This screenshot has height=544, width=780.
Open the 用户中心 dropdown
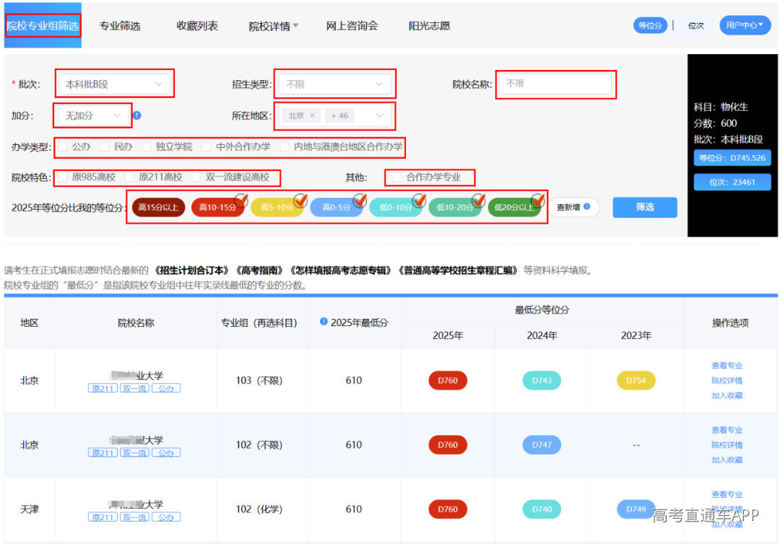tap(745, 25)
